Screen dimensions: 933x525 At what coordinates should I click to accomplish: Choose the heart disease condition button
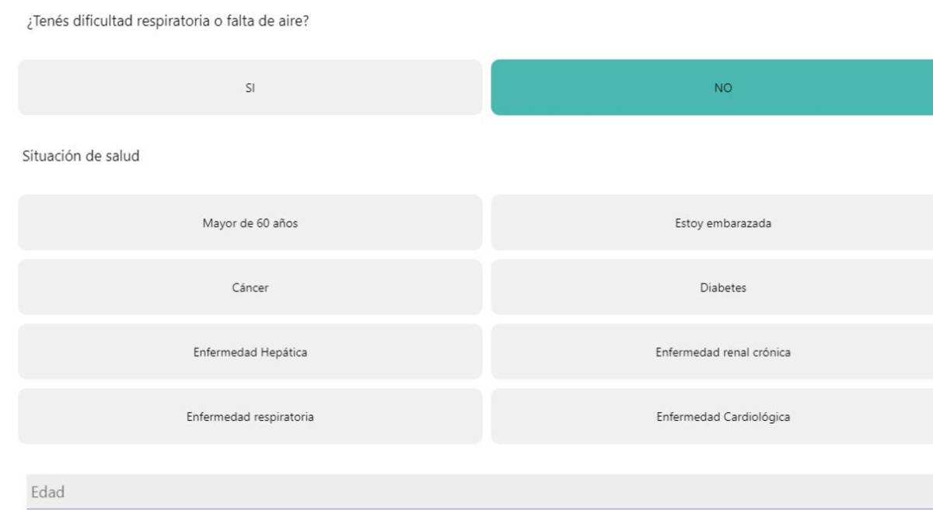coord(722,417)
